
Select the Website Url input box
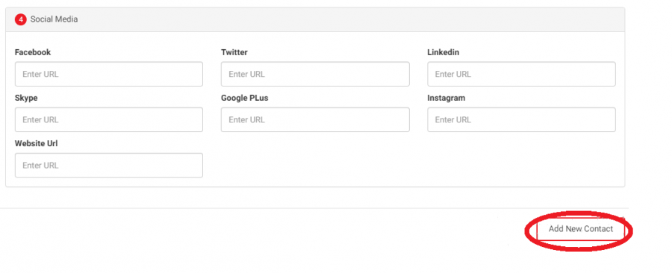(109, 165)
